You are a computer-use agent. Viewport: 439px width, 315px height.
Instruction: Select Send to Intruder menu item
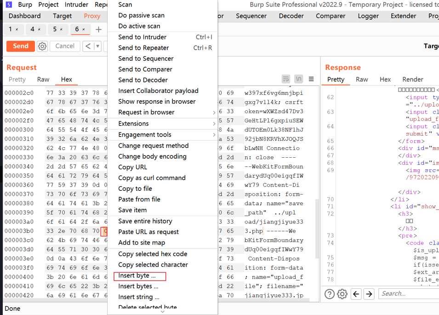click(143, 37)
